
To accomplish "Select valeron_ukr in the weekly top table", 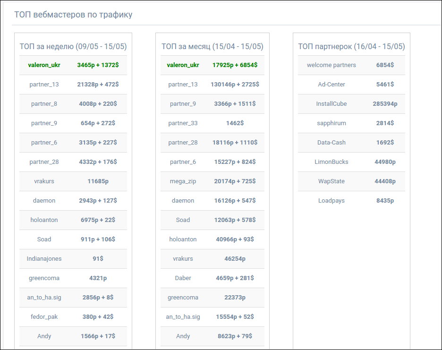I will tap(44, 65).
